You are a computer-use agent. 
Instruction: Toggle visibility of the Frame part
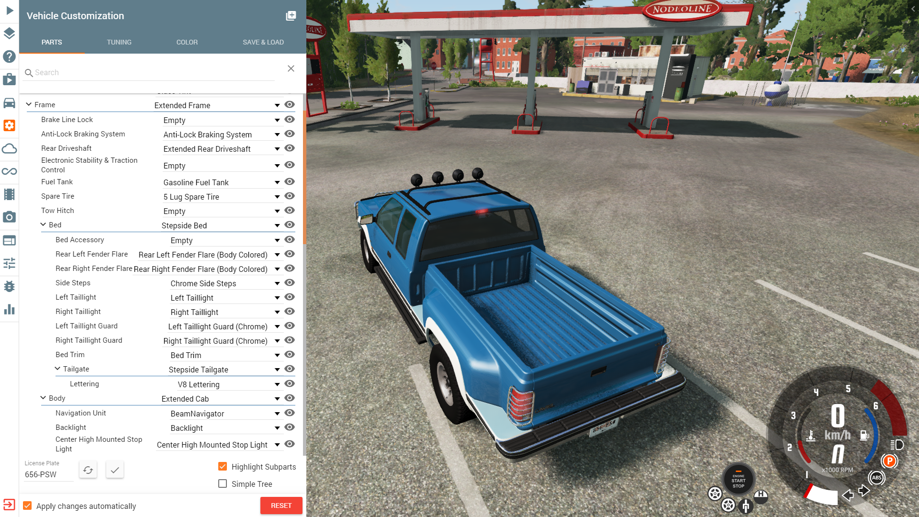290,104
